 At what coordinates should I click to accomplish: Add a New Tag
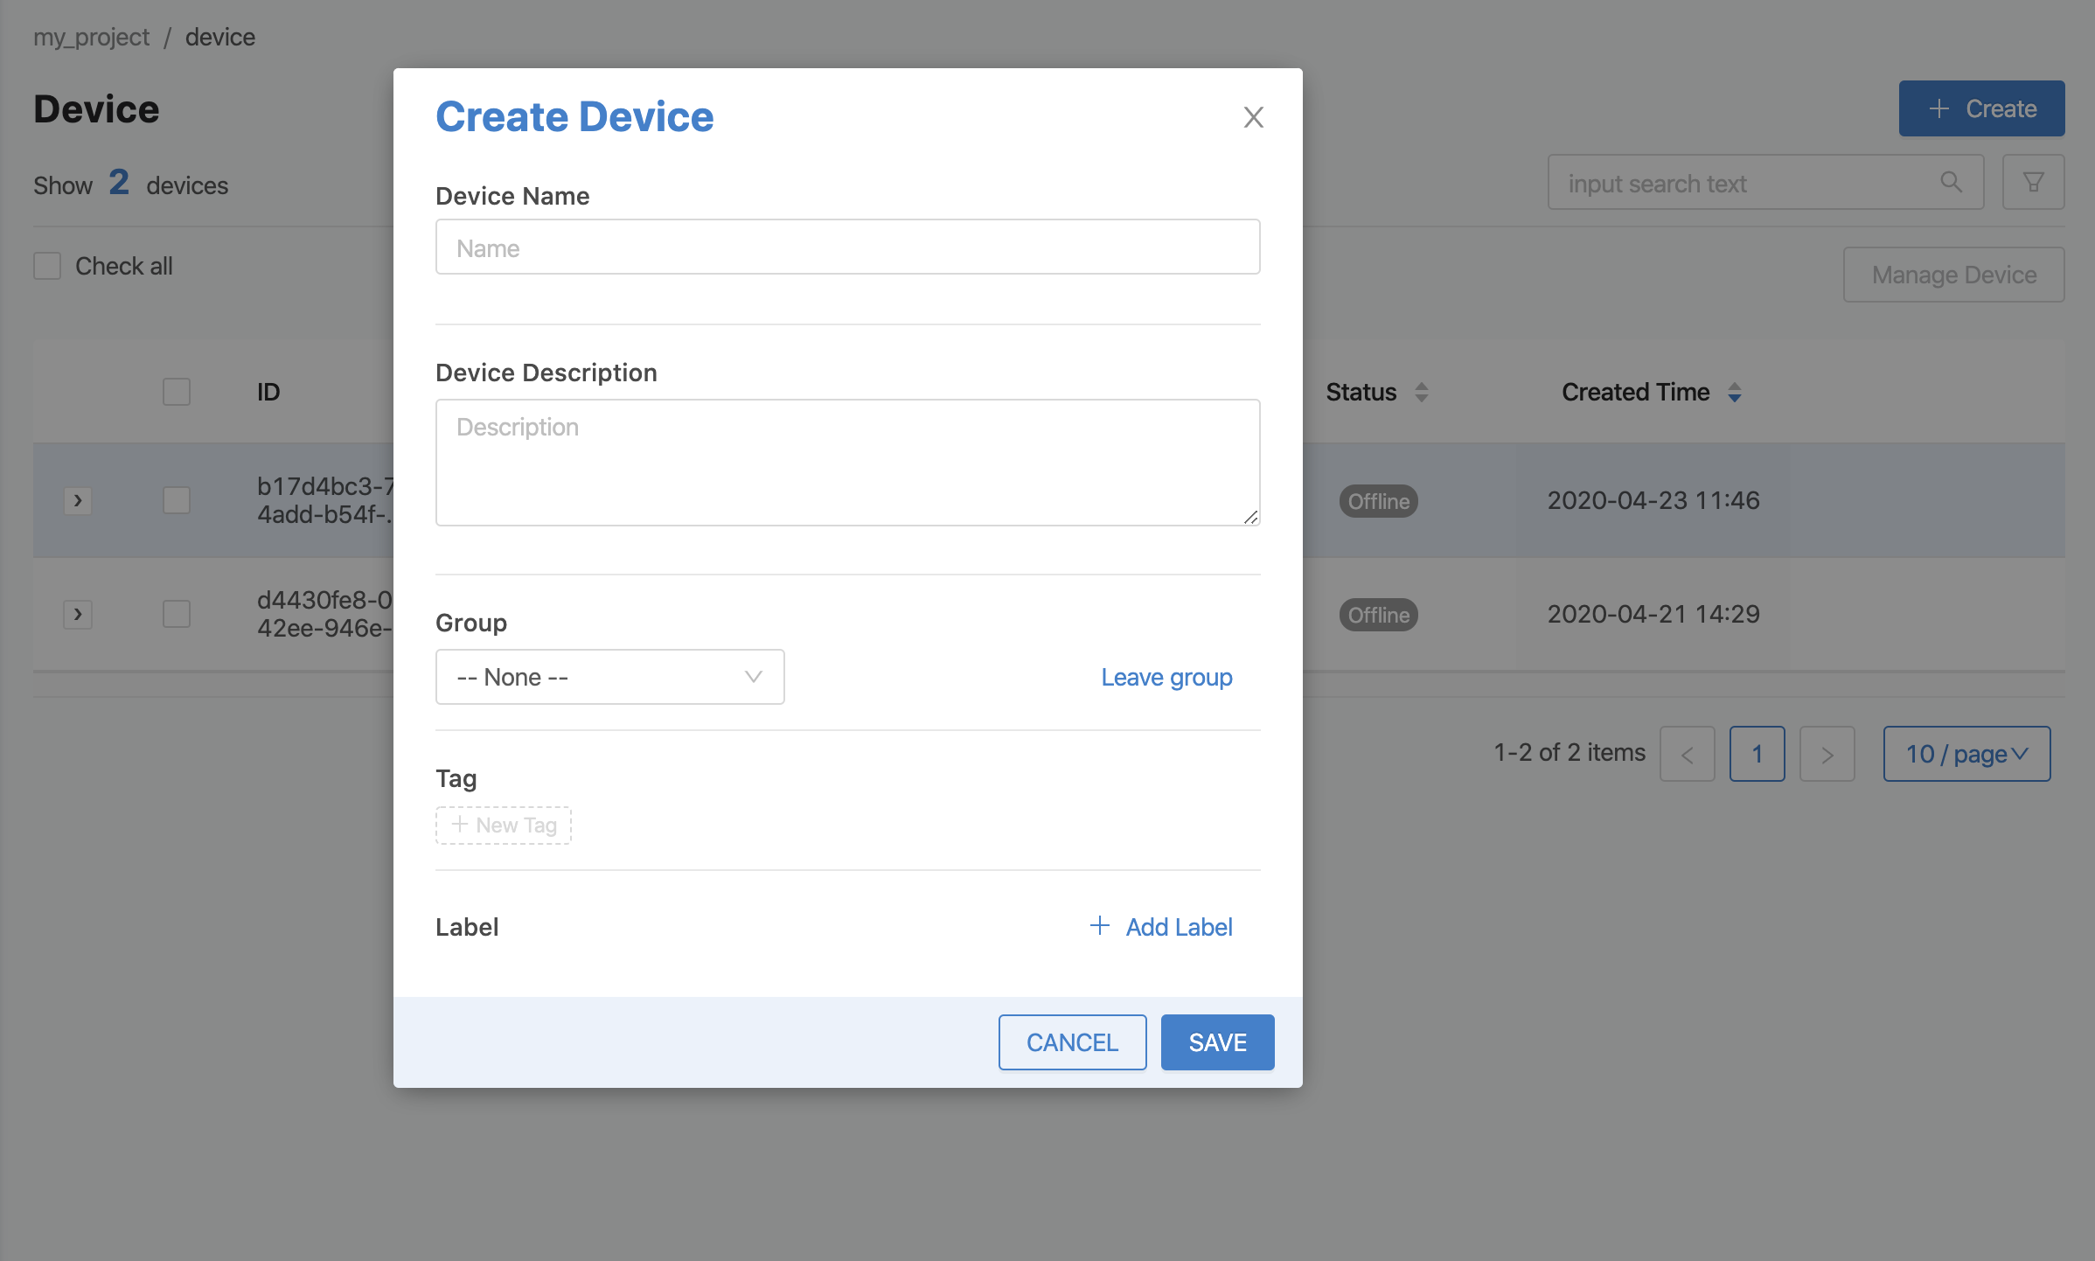[504, 825]
